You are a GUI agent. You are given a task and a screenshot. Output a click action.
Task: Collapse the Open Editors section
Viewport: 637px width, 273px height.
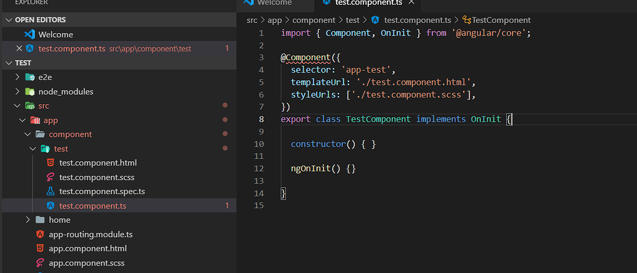9,20
